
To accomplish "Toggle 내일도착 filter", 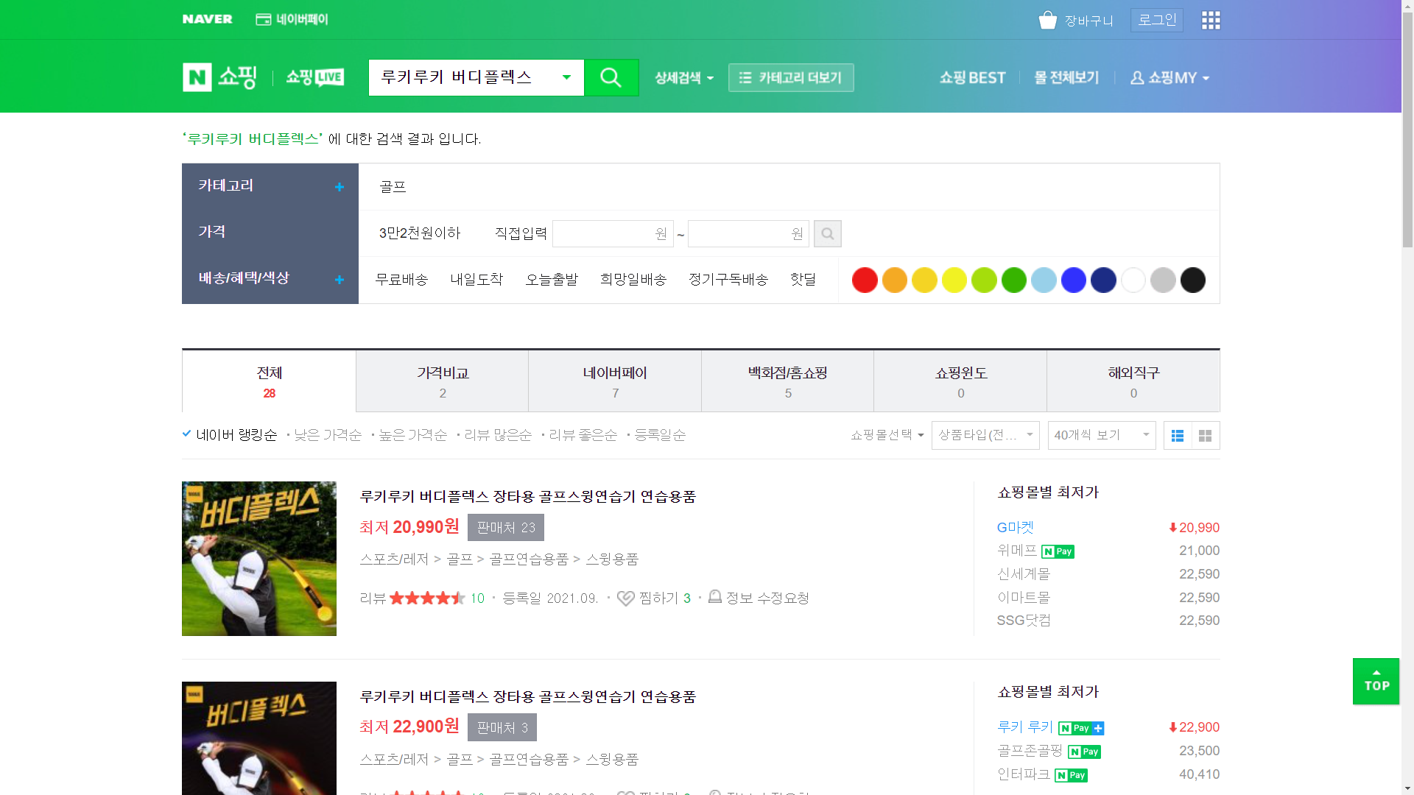I will tap(476, 280).
